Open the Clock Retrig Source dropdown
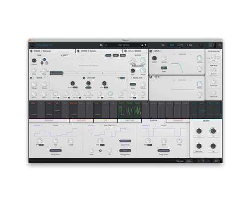 point(125,151)
